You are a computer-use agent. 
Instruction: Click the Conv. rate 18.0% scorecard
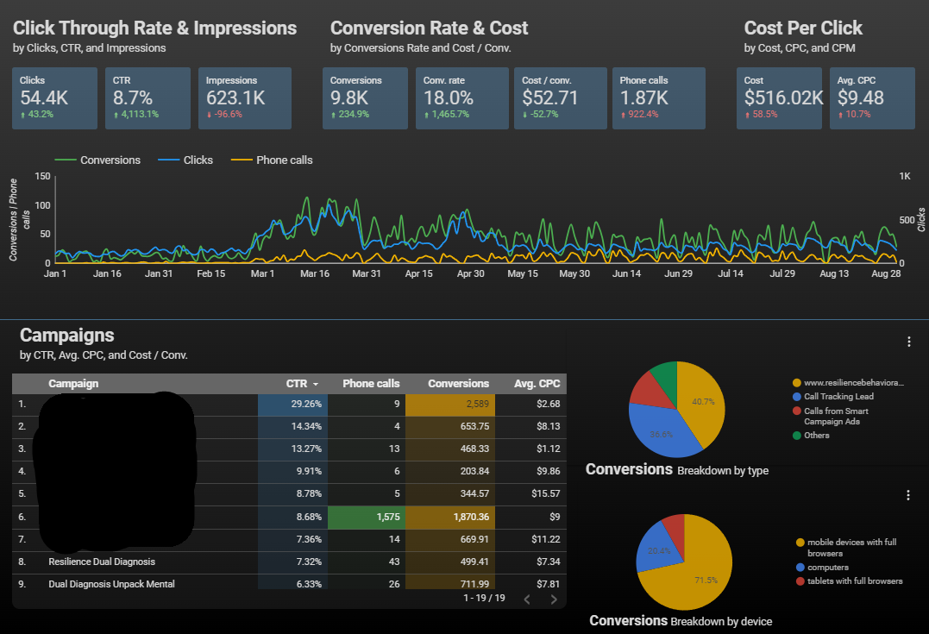click(x=461, y=97)
